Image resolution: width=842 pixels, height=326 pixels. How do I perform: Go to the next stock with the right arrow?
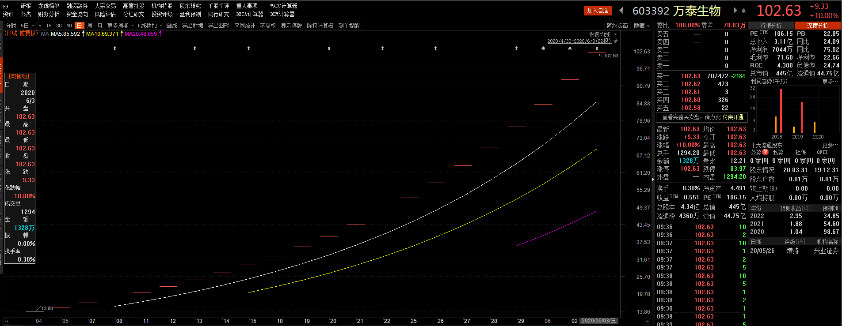(x=735, y=10)
